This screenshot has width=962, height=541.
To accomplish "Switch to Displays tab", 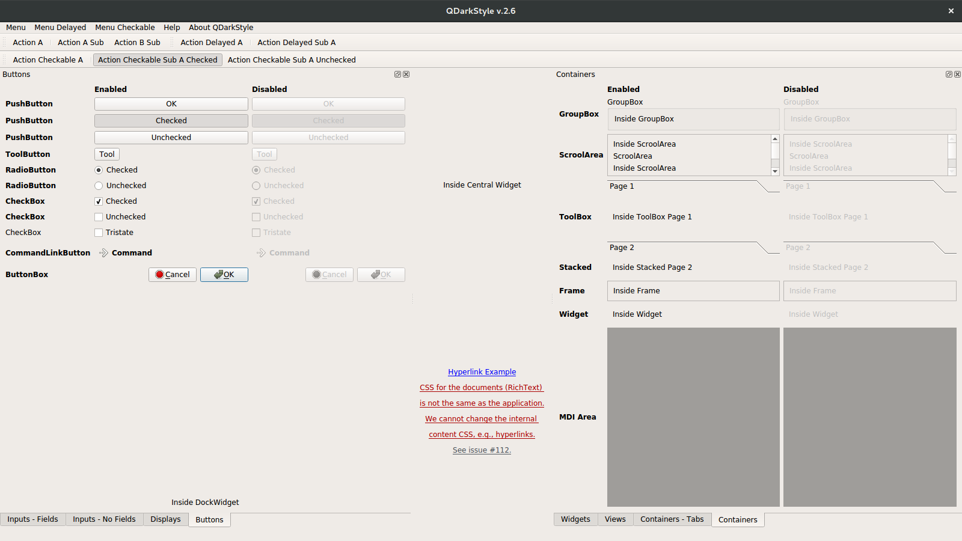I will tap(165, 519).
